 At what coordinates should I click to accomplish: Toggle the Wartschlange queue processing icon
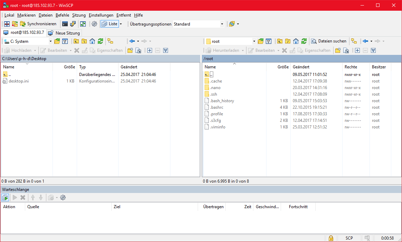click(x=5, y=197)
